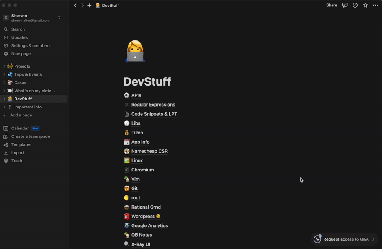The width and height of the screenshot is (382, 249).
Task: Open the Libs subpage link
Action: (136, 123)
